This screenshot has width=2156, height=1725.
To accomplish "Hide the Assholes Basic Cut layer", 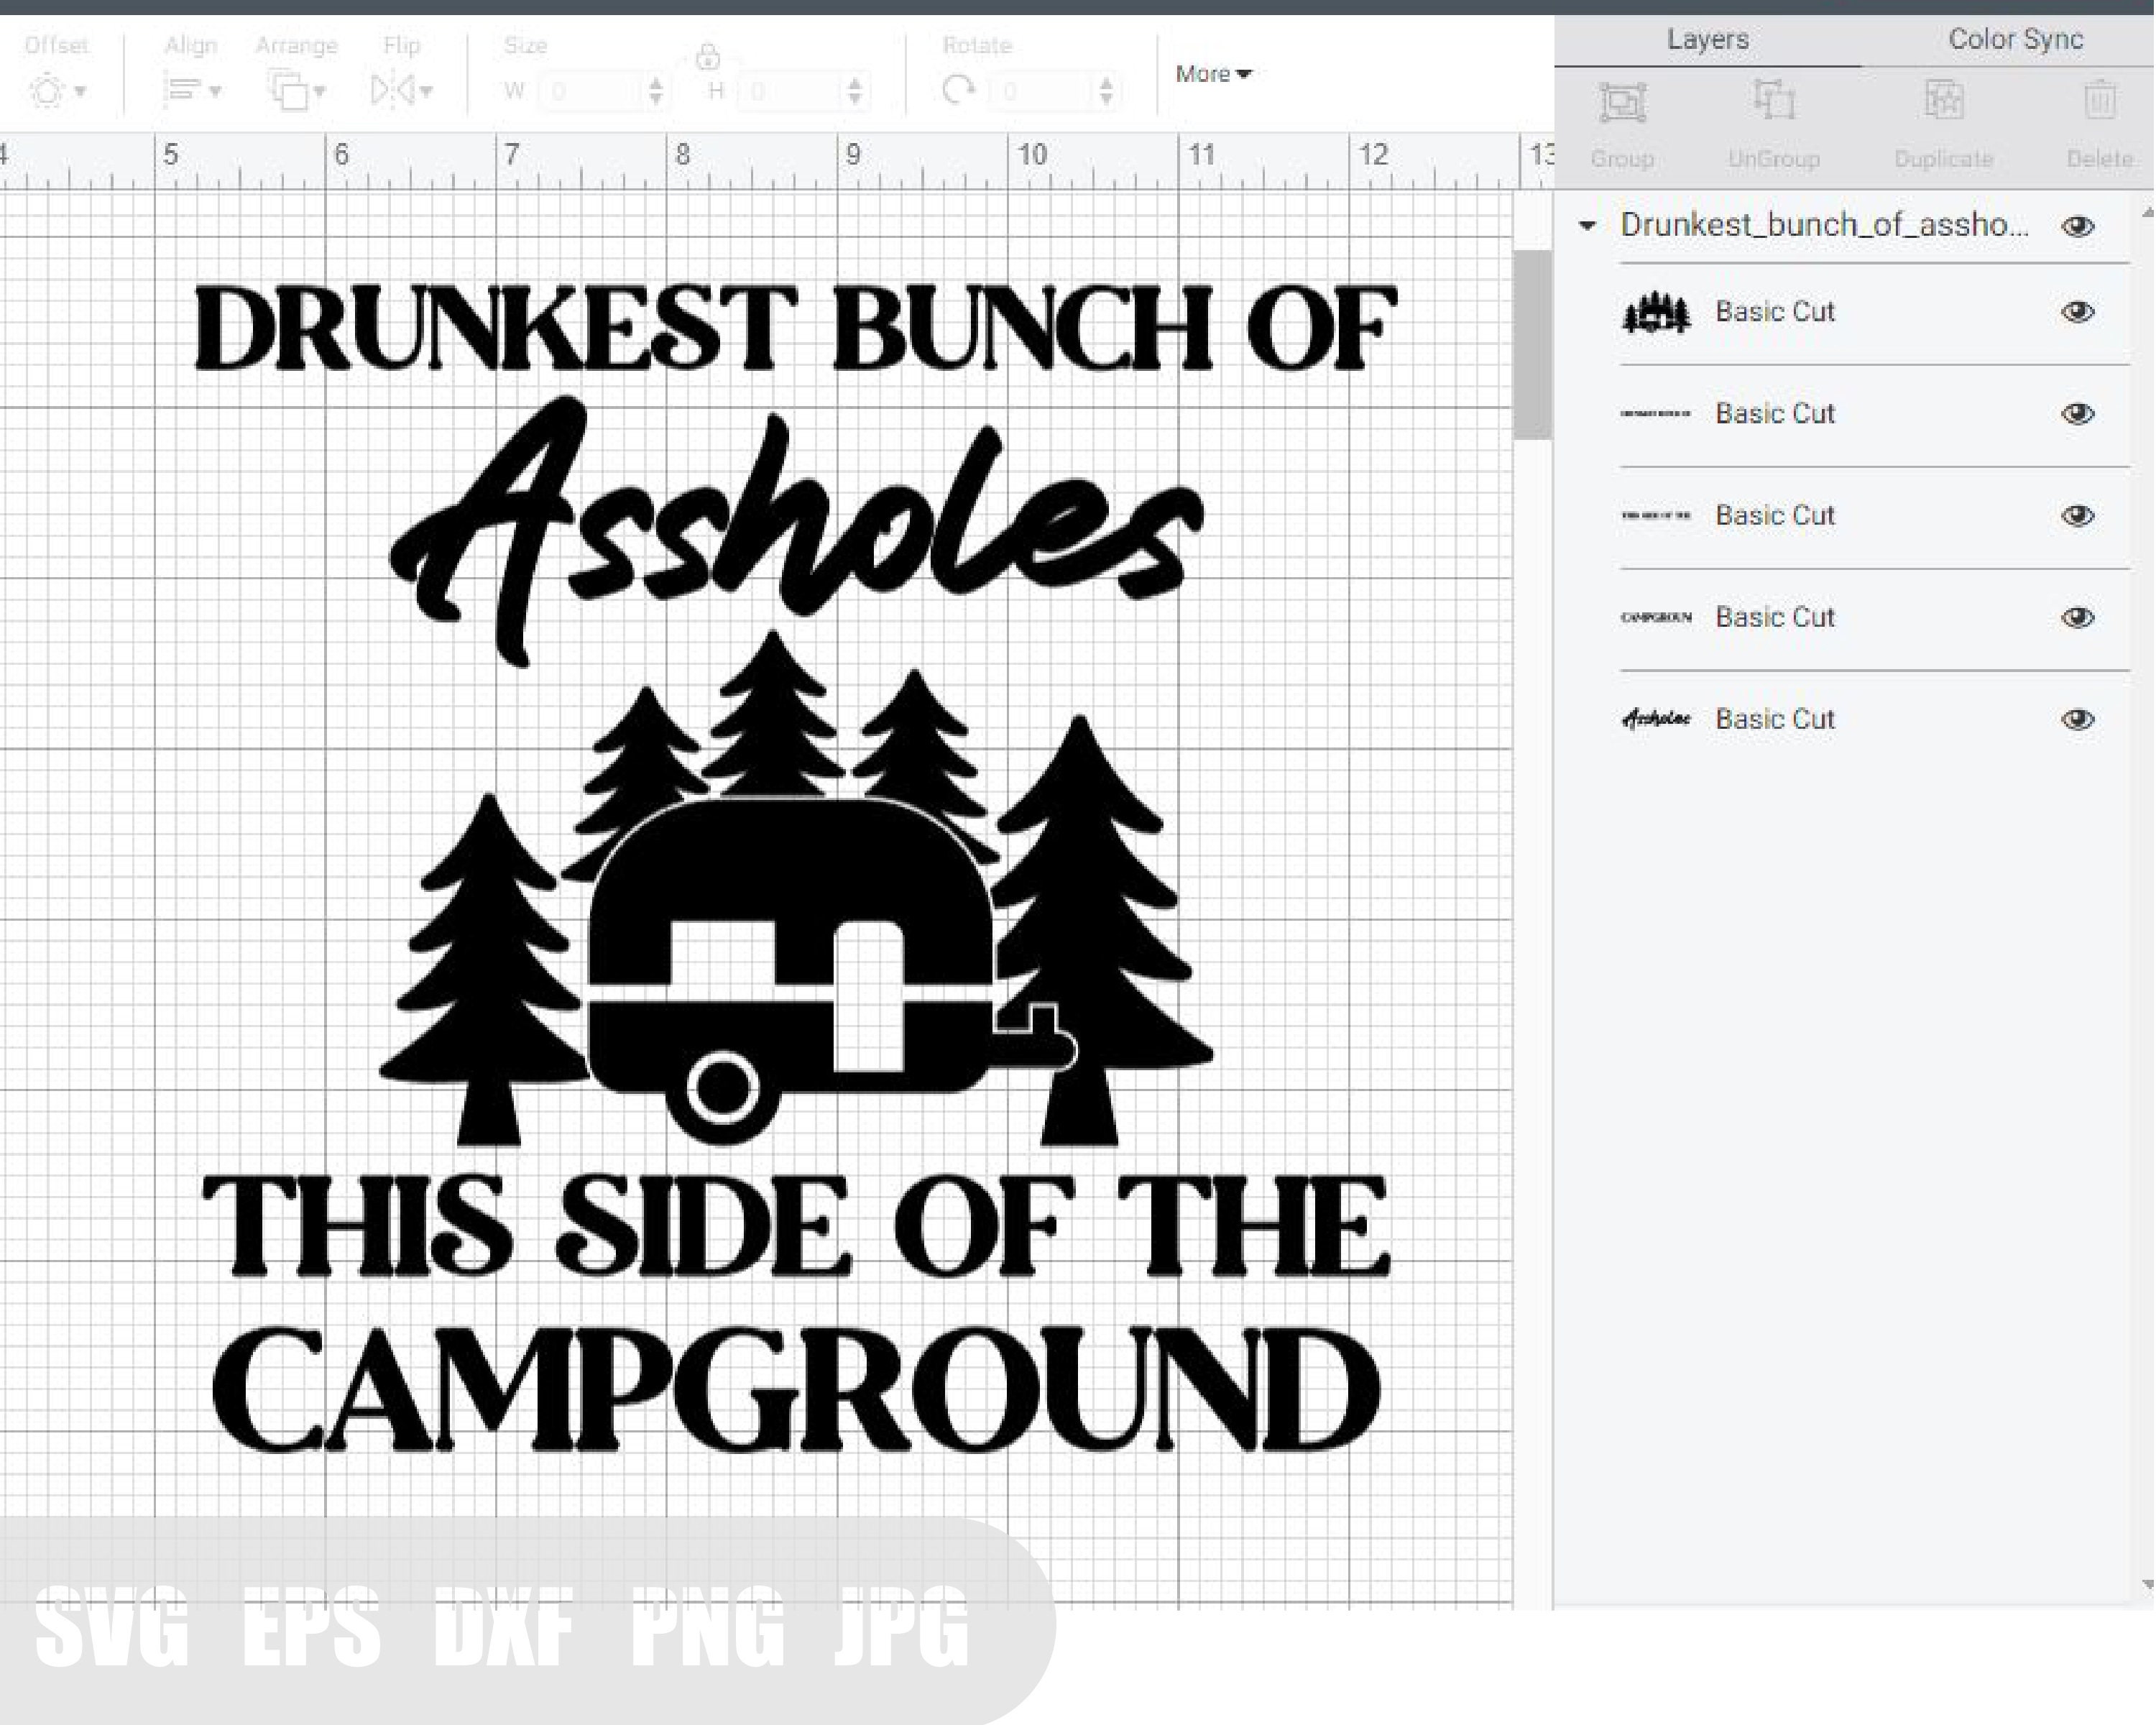I will point(2077,719).
